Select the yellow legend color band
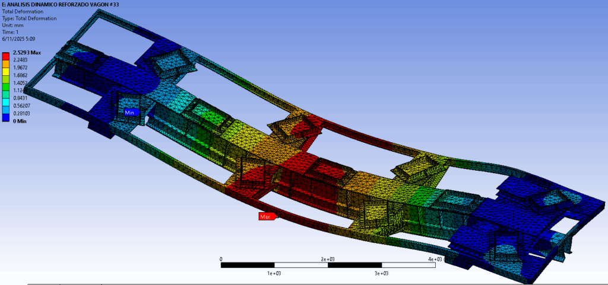The width and height of the screenshot is (608, 285). pos(6,71)
